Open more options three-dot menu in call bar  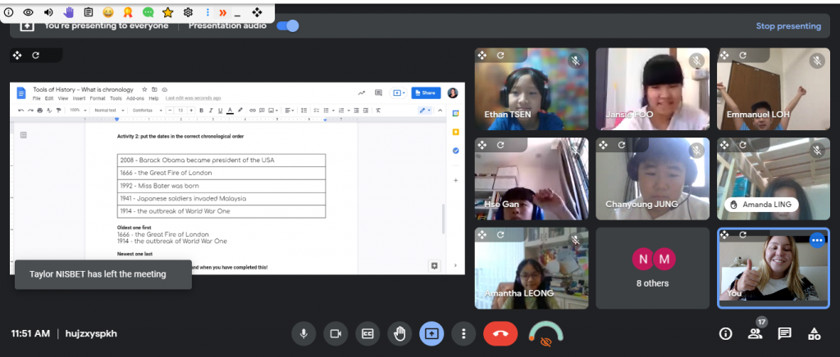click(x=463, y=333)
